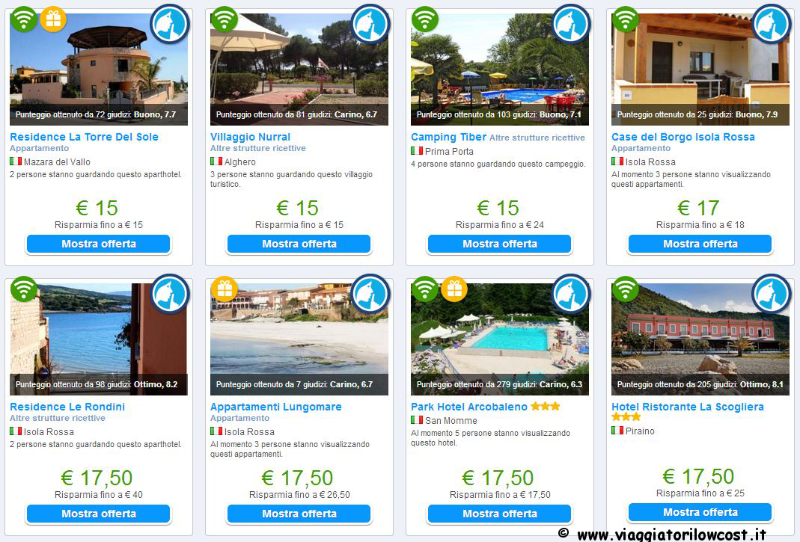Click Mostra offerta for Camping Tiber
The width and height of the screenshot is (800, 542).
coord(499,244)
